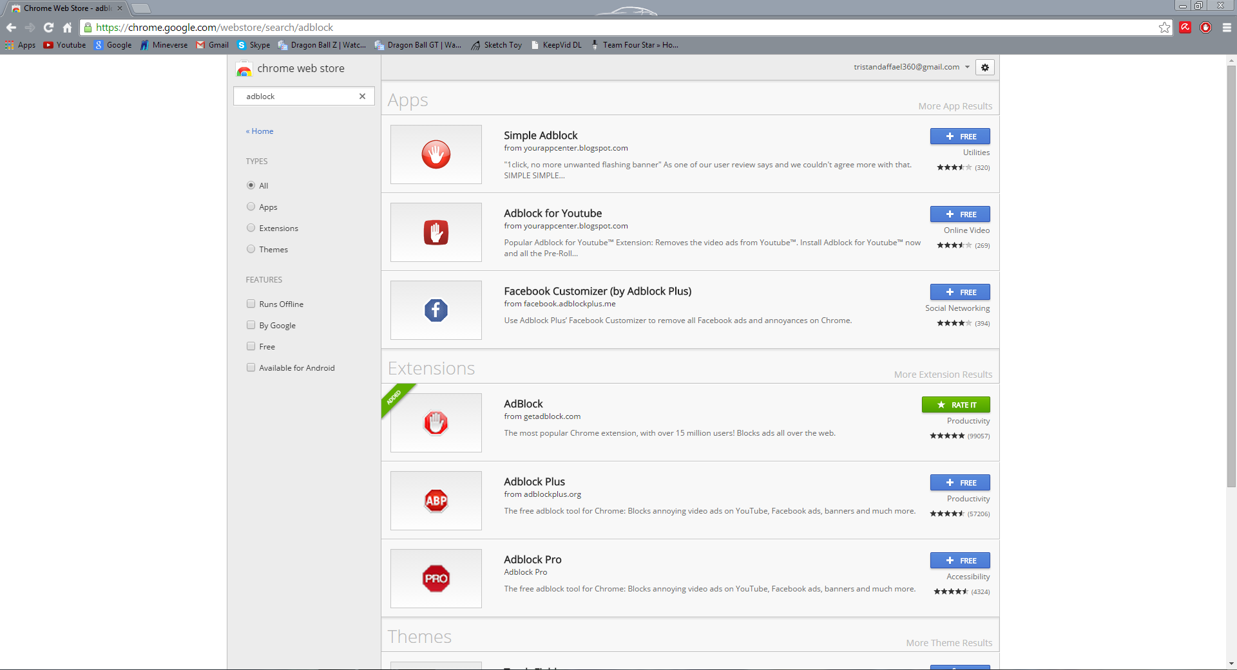Open the KeepVid DL bookmark
This screenshot has height=670, width=1237.
[556, 45]
